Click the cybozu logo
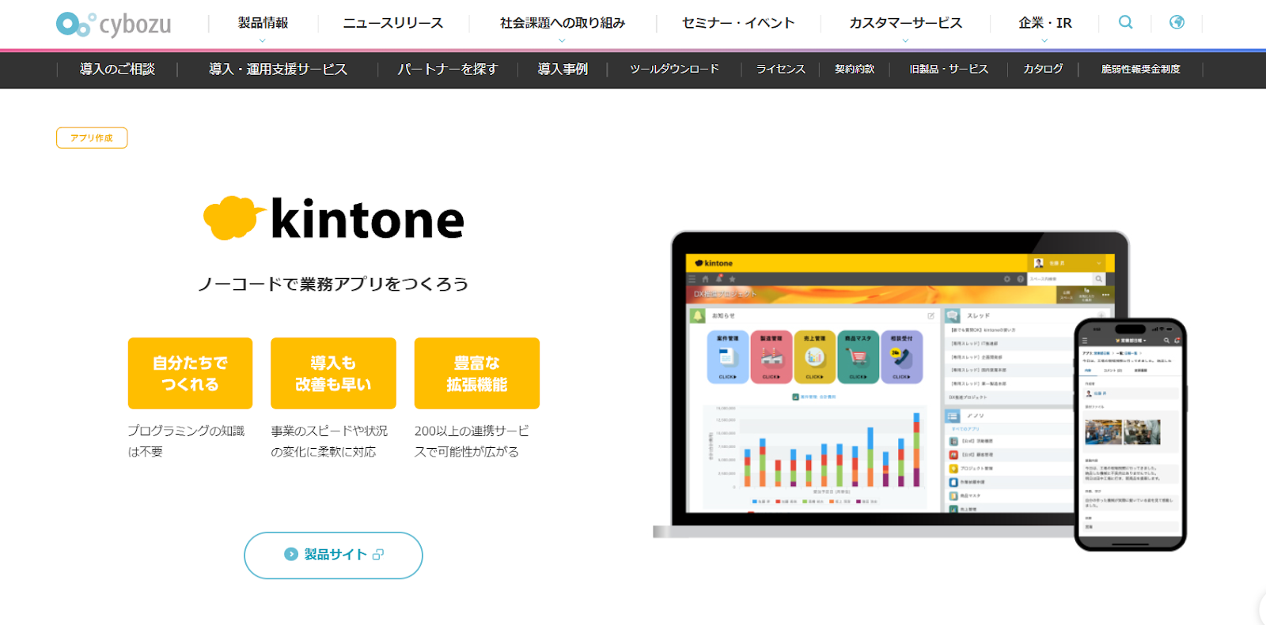Image resolution: width=1266 pixels, height=625 pixels. [x=114, y=24]
